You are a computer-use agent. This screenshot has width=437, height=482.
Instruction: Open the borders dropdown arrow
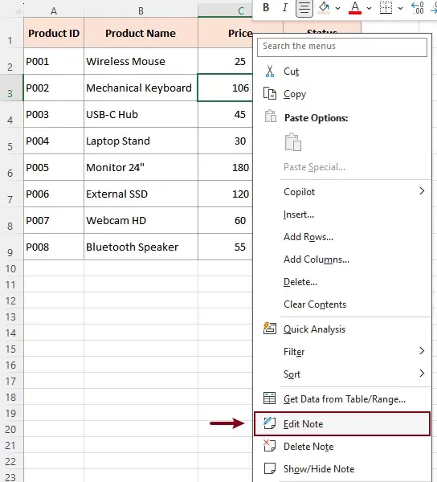click(400, 8)
